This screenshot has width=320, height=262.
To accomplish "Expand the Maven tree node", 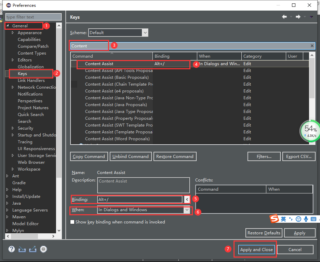I will tap(7, 217).
